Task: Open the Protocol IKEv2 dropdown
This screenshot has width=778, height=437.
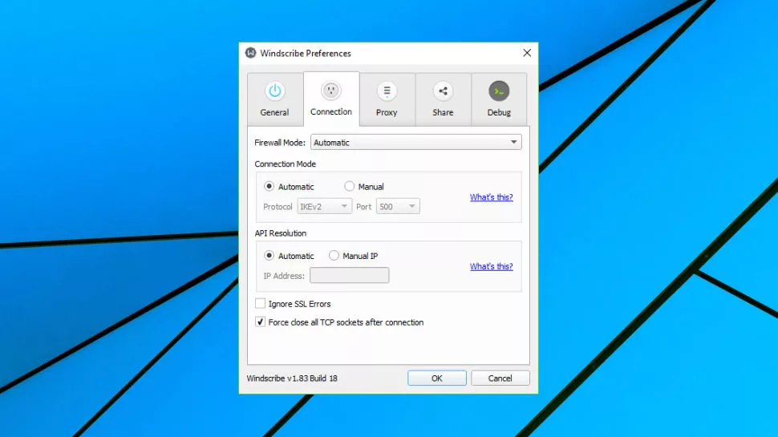Action: [325, 206]
